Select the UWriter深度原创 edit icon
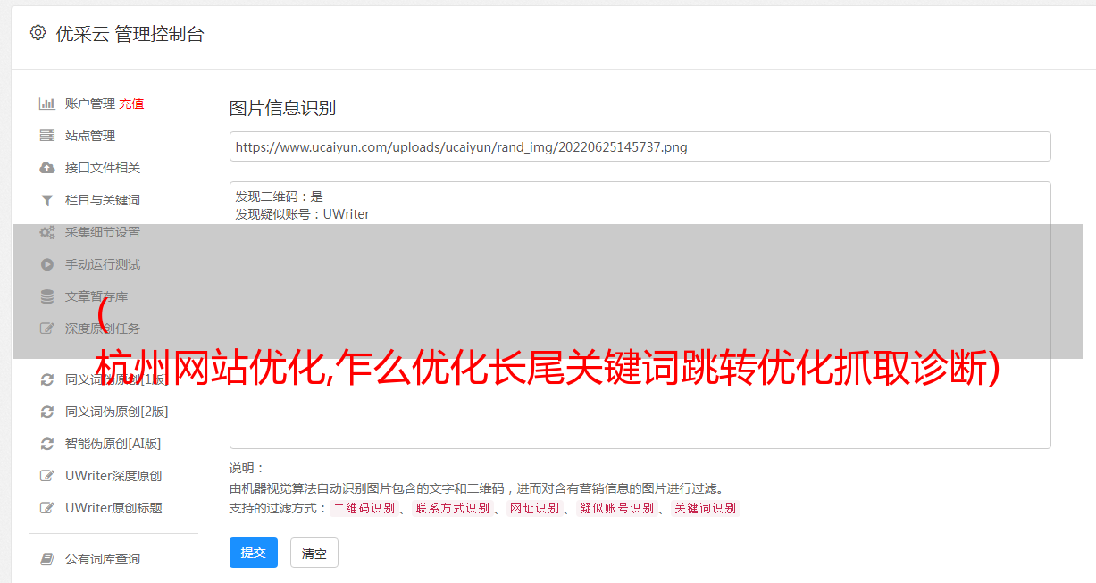This screenshot has width=1096, height=583. (47, 476)
